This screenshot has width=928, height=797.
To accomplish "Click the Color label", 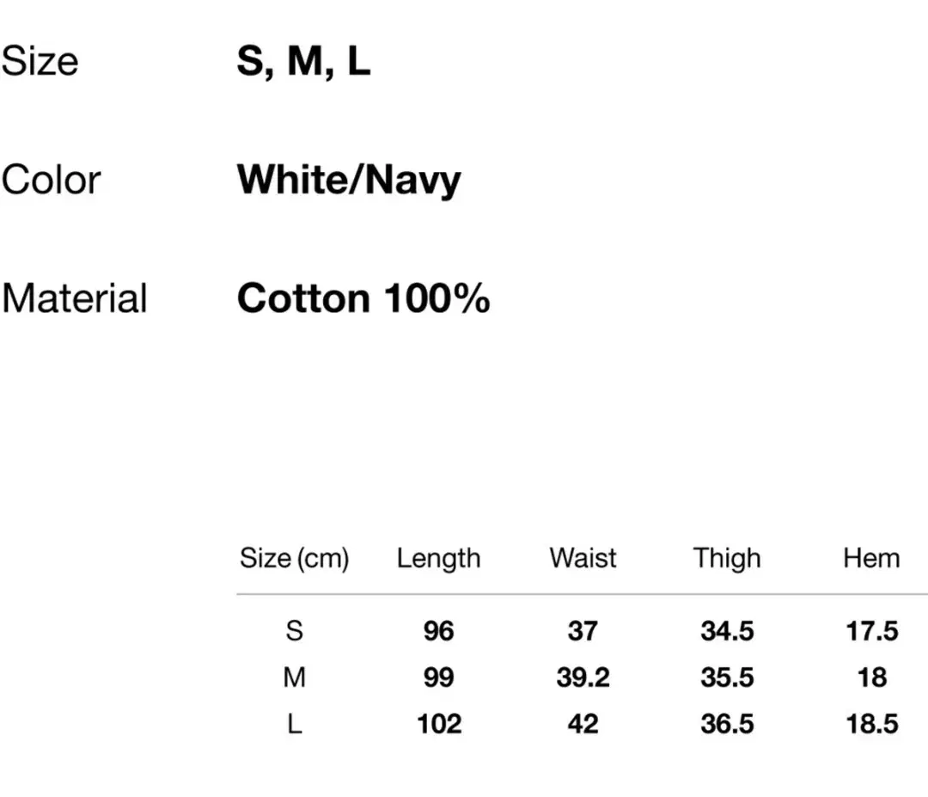I will click(x=51, y=180).
